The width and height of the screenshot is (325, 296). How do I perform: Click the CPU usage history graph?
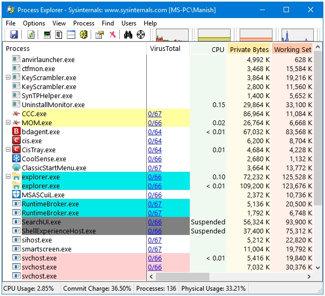point(172,35)
